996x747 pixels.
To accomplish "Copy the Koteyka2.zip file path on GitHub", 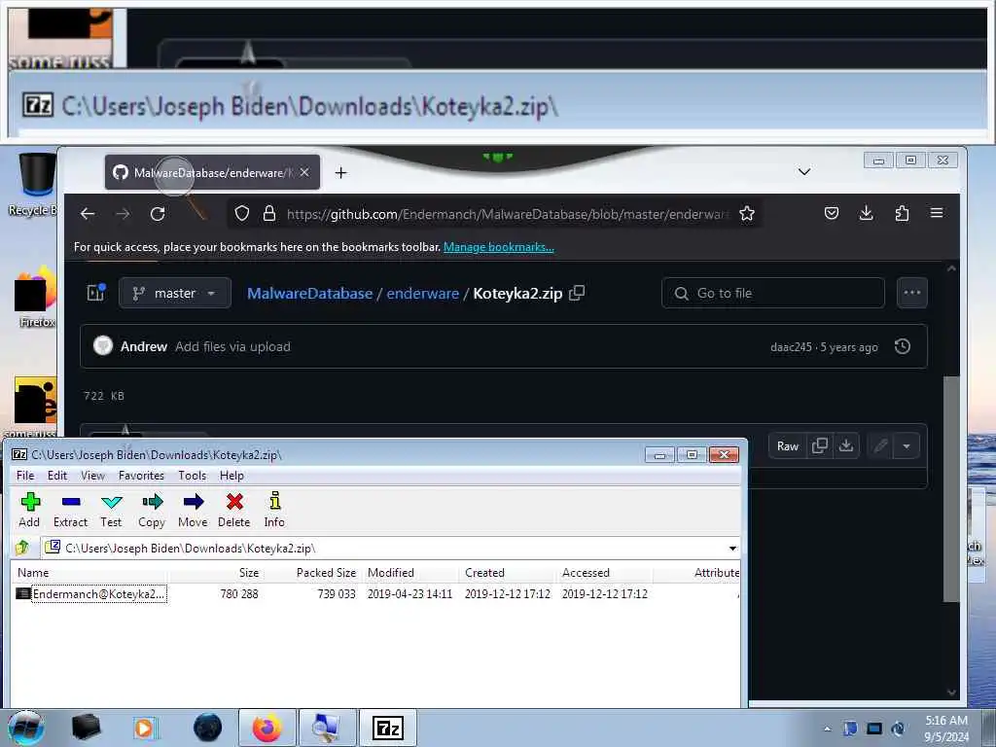I will [x=577, y=293].
